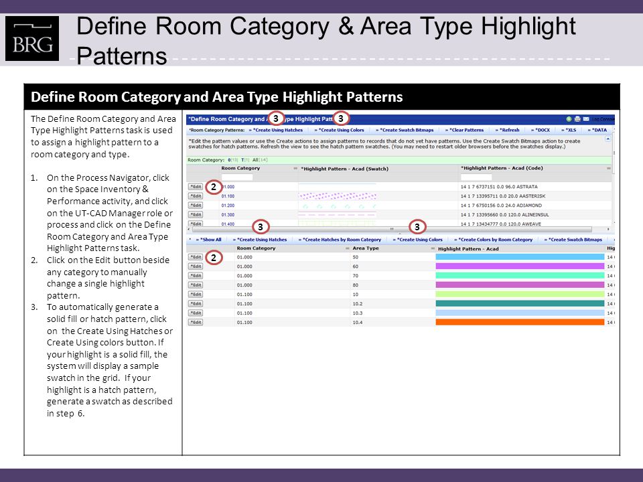Screen dimensions: 643x482
Task: Click orange swatch for area type 10.4
Action: point(520,323)
